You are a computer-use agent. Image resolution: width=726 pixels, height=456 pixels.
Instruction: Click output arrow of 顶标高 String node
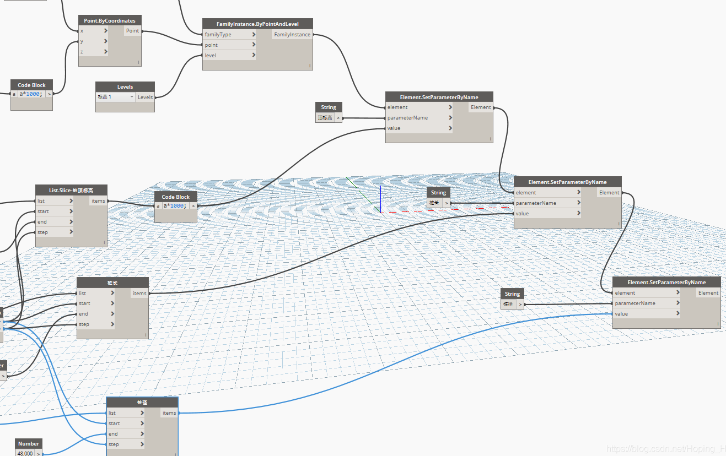pos(338,118)
